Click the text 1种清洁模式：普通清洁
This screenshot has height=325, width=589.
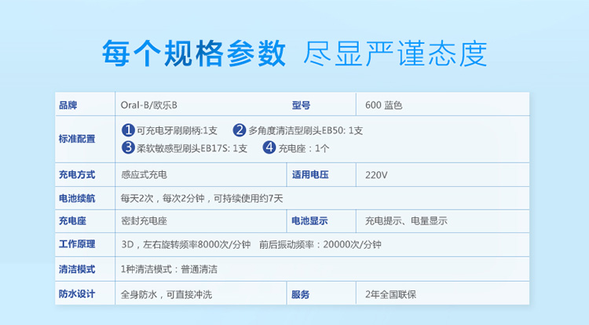169,269
